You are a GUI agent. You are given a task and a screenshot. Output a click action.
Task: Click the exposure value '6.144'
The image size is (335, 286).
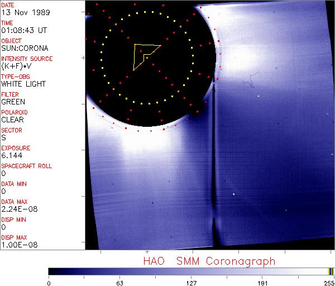[12, 155]
